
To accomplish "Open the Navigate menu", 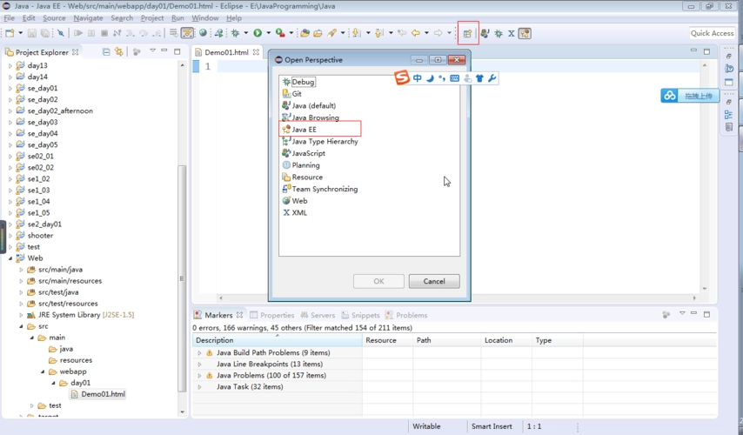I will (88, 17).
